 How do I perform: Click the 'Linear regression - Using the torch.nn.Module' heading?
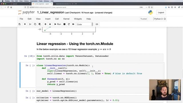point(75,44)
